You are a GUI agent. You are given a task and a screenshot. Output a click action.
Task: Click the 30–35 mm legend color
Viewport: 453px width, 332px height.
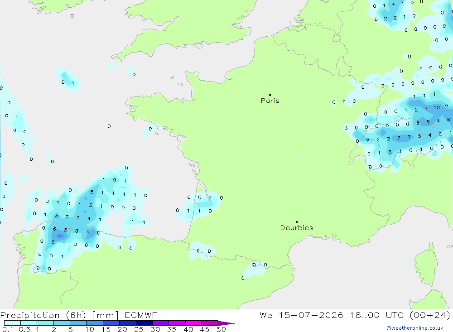161,323
